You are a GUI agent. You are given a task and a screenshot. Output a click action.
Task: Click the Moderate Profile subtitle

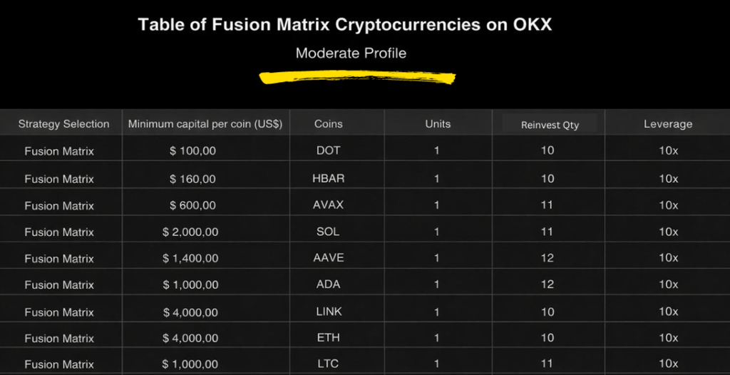[x=351, y=53]
